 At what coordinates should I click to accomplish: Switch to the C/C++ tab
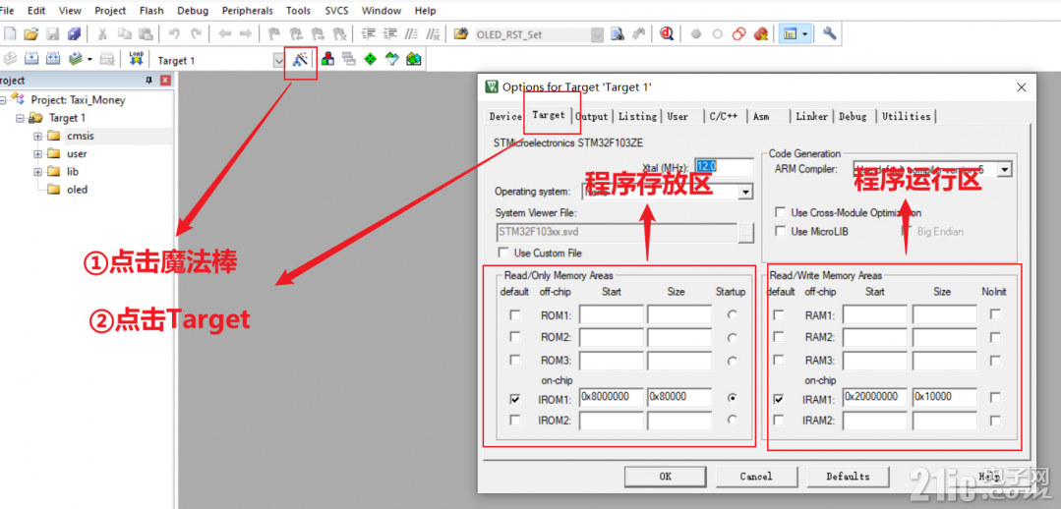tap(724, 116)
